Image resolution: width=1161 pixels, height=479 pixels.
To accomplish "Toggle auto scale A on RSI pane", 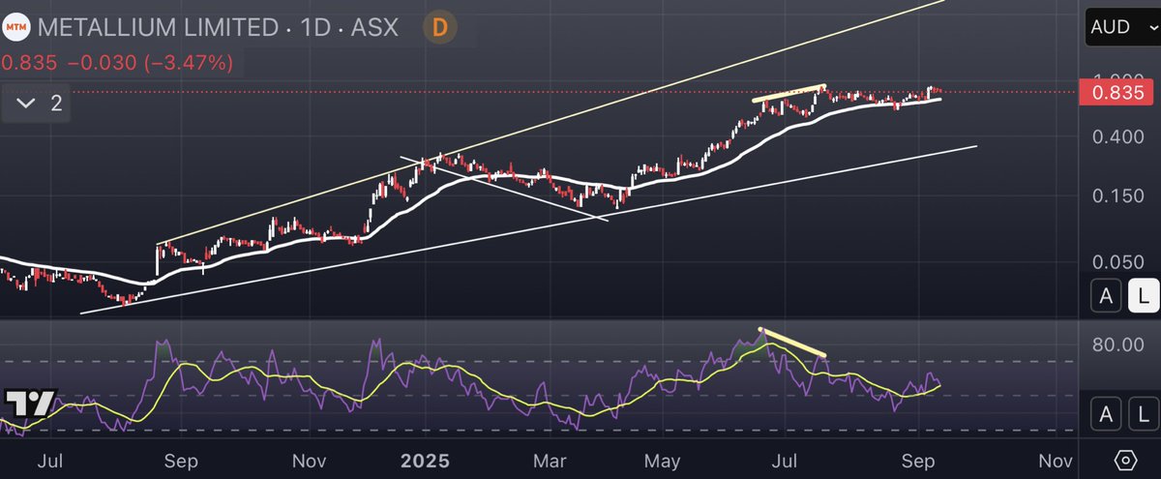I will 1106,414.
